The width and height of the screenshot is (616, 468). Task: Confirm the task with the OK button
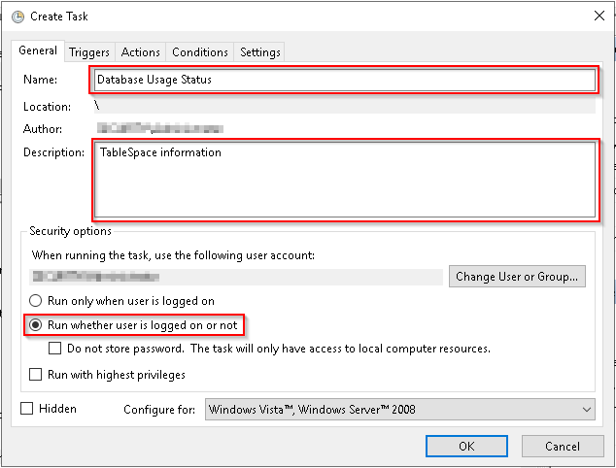click(466, 446)
